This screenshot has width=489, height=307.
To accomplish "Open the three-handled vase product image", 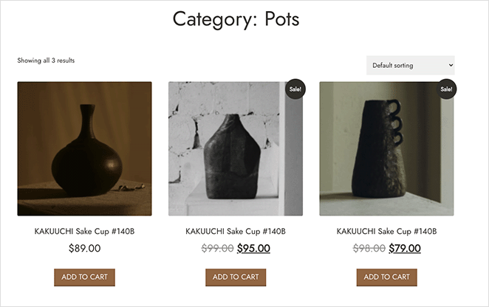I will point(386,148).
